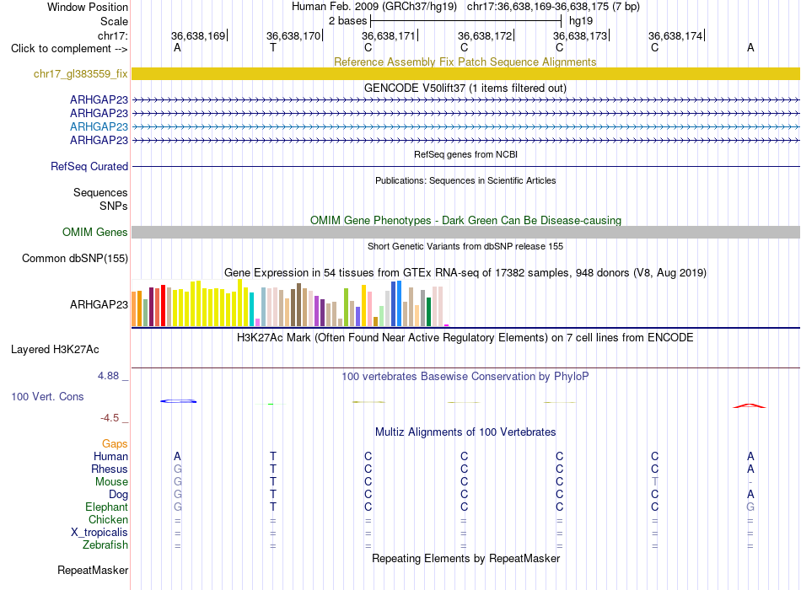Click the blue PhyloP conservation peak
The width and height of the screenshot is (801, 590).
tap(178, 401)
